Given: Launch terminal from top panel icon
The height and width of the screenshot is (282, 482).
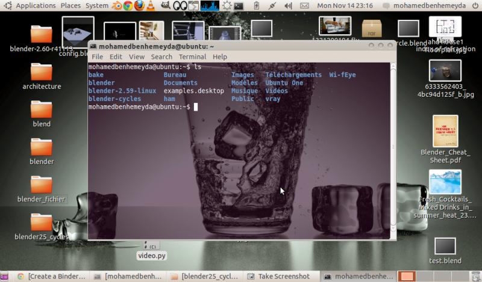Looking at the screenshot, I should click(x=239, y=5).
